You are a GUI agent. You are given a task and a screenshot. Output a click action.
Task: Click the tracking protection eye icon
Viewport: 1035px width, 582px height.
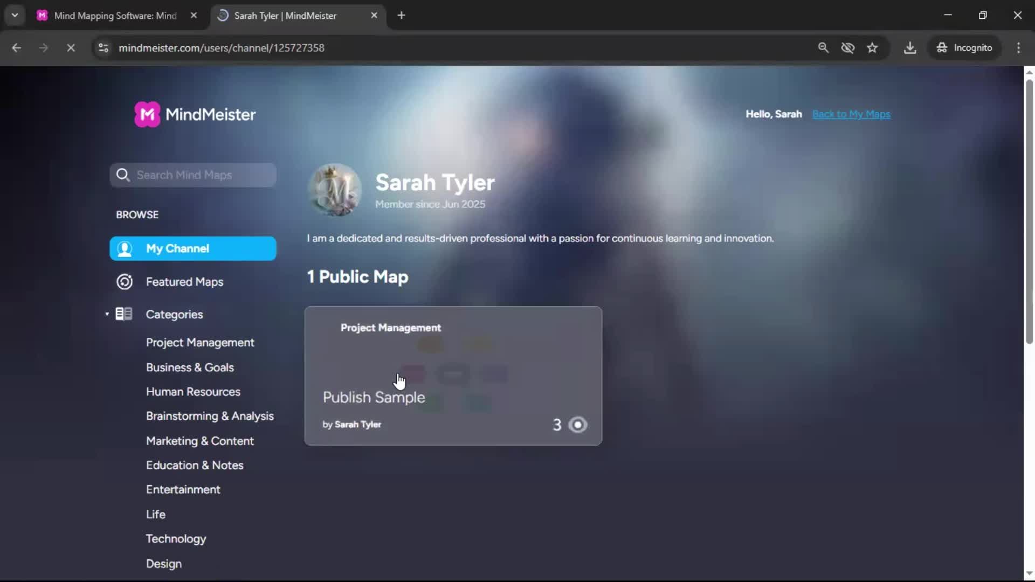[x=848, y=48]
